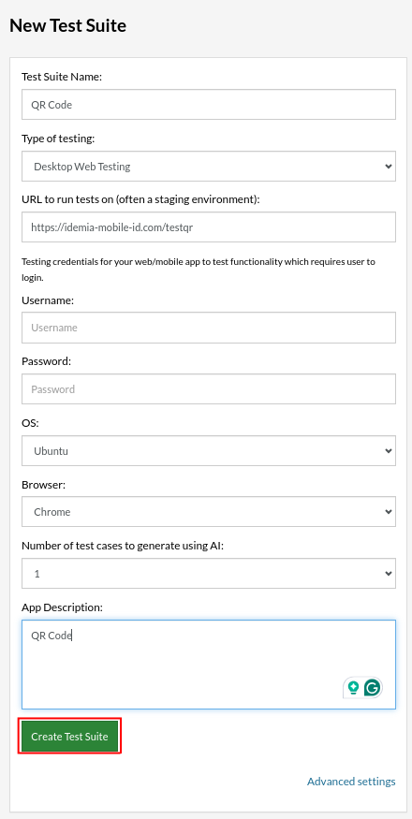The image size is (412, 819).
Task: Click the "Username:" label text
Action: coord(48,300)
